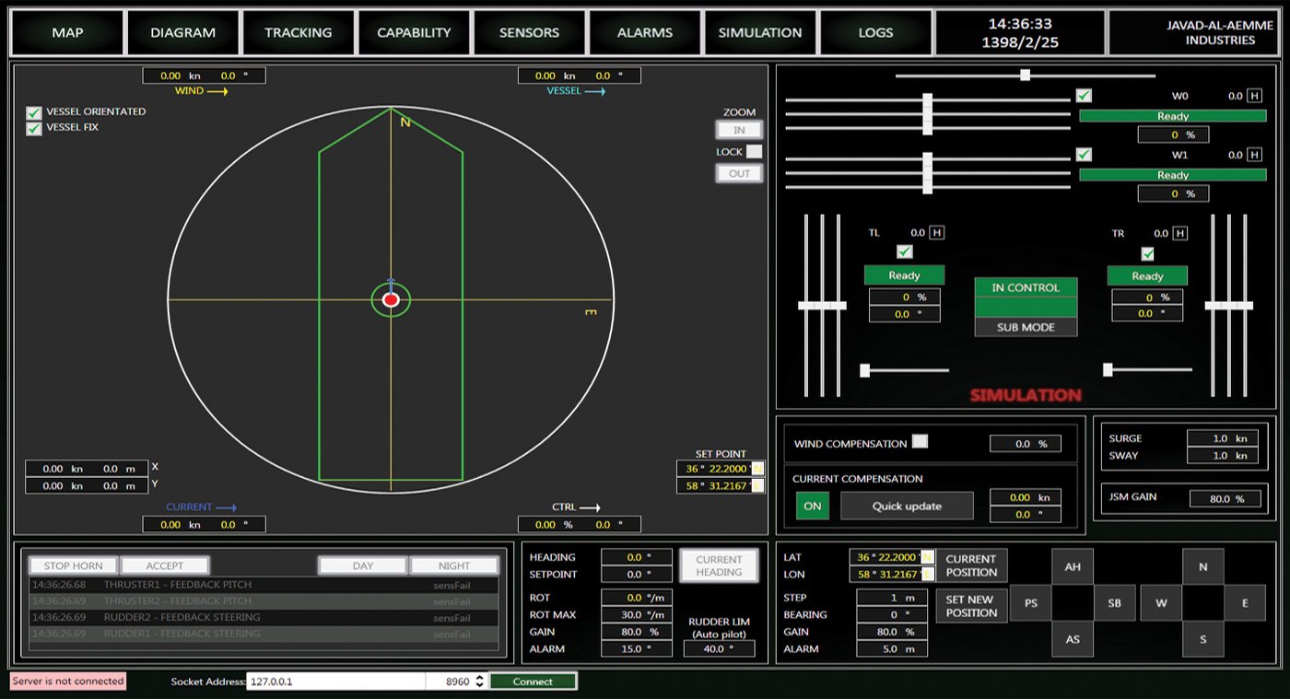
Task: Click the PS port direction pad button
Action: click(x=1031, y=603)
